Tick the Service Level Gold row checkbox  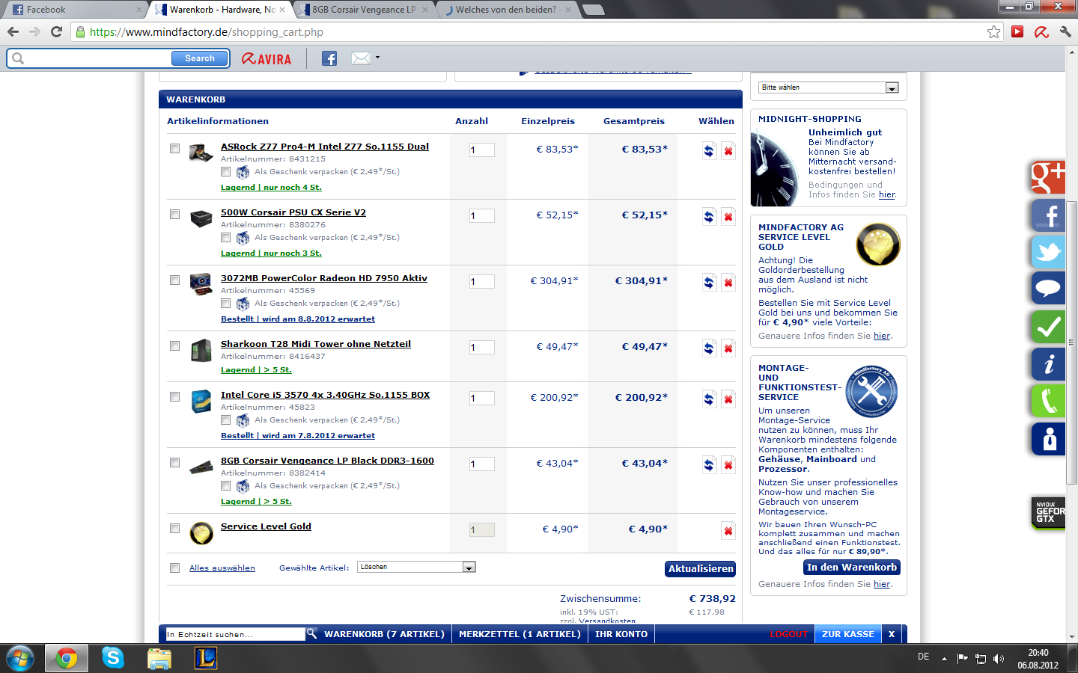click(174, 529)
